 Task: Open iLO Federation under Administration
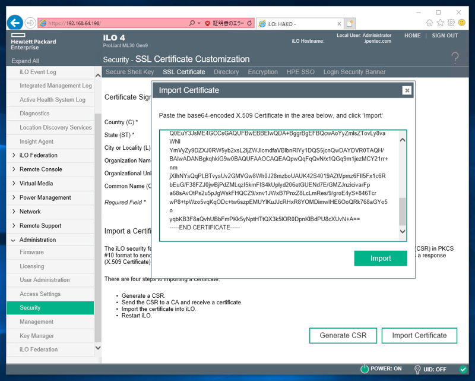(50, 349)
